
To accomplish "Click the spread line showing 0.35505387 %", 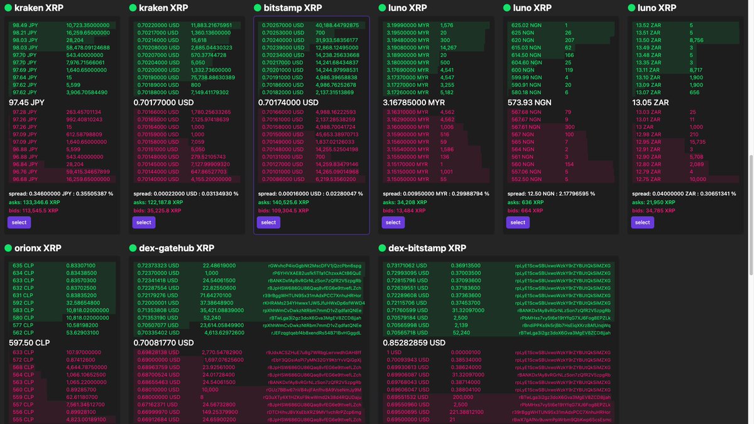I will point(61,193).
